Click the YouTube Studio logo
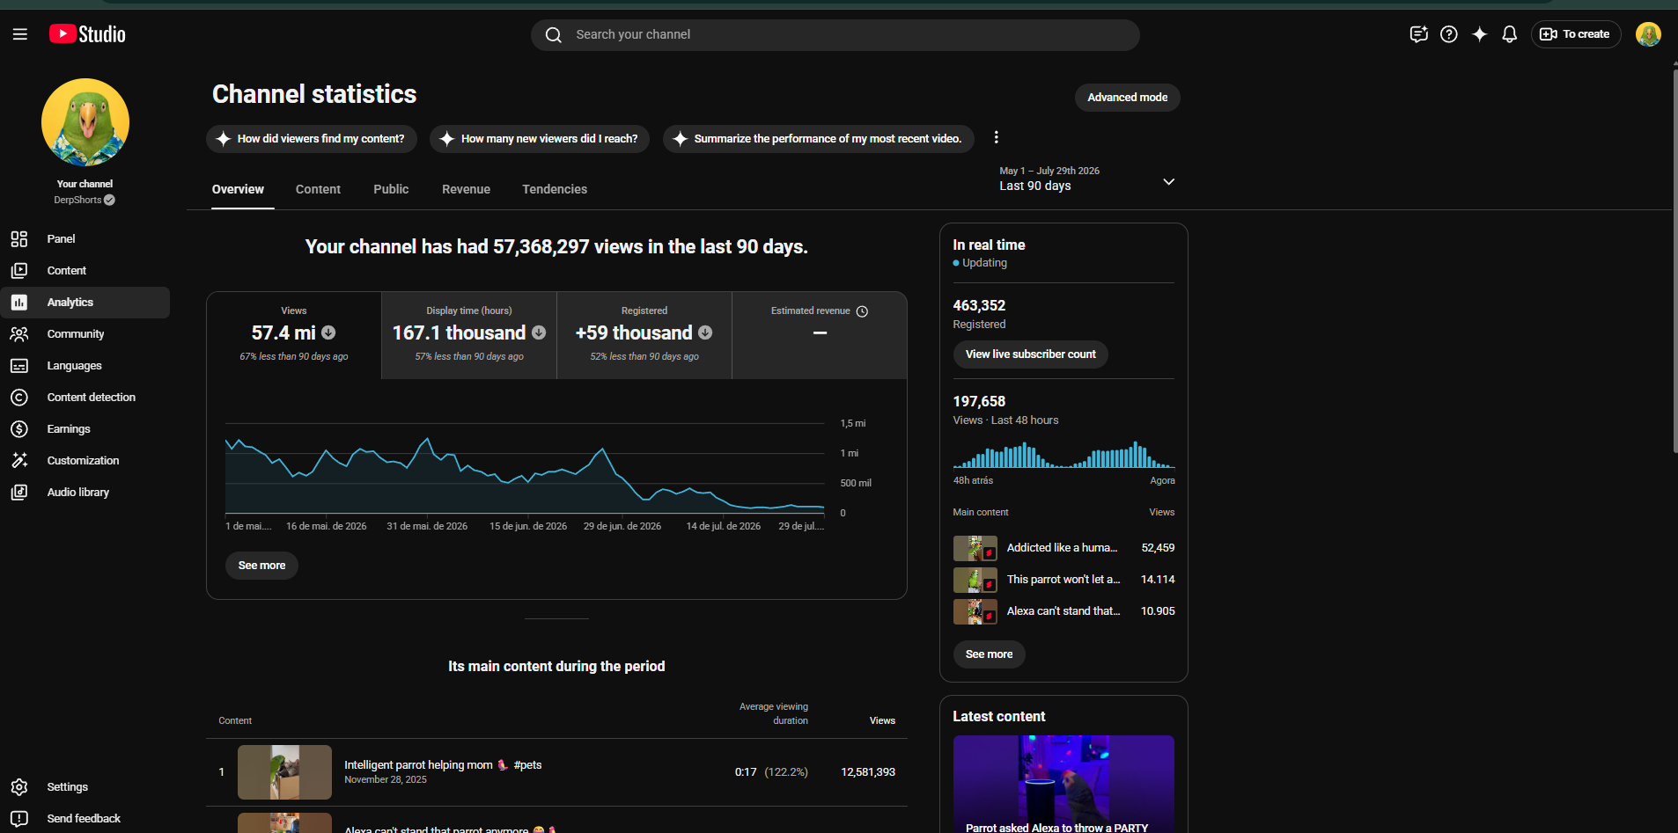Viewport: 1678px width, 833px height. (x=87, y=34)
